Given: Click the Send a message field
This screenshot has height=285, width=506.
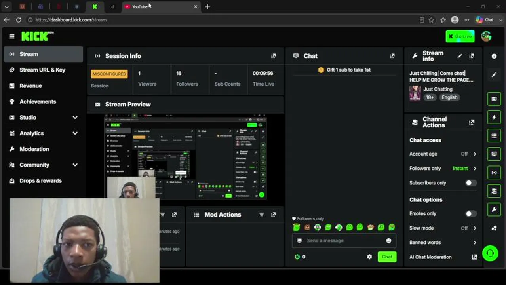Looking at the screenshot, I should tap(344, 241).
